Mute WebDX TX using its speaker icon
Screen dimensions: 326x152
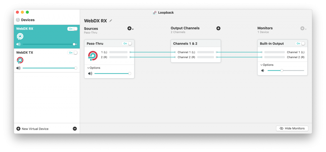[x=18, y=68]
